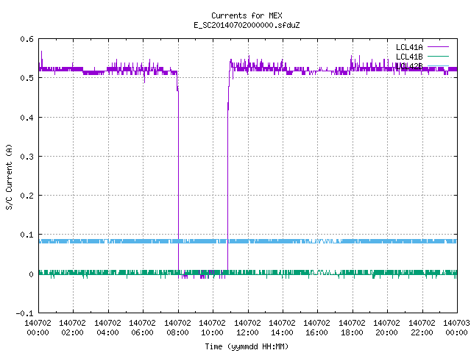Click the purple LCL41A legend line sample
The image size is (471, 353).
tap(438, 47)
